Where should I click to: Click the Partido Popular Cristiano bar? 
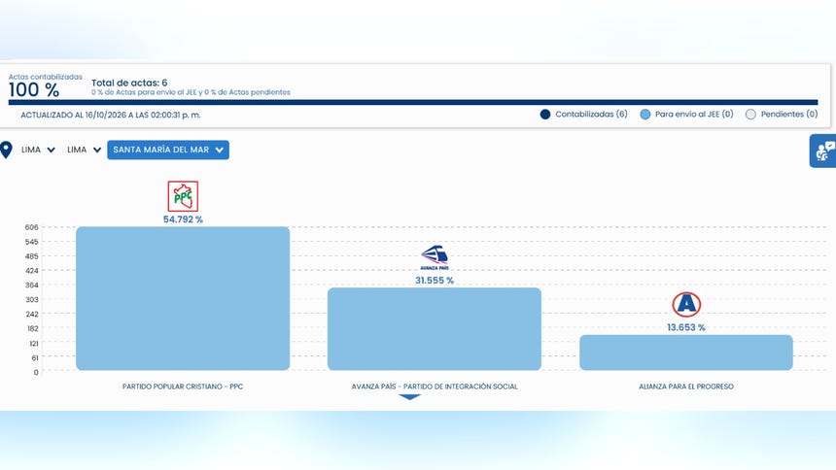183,298
